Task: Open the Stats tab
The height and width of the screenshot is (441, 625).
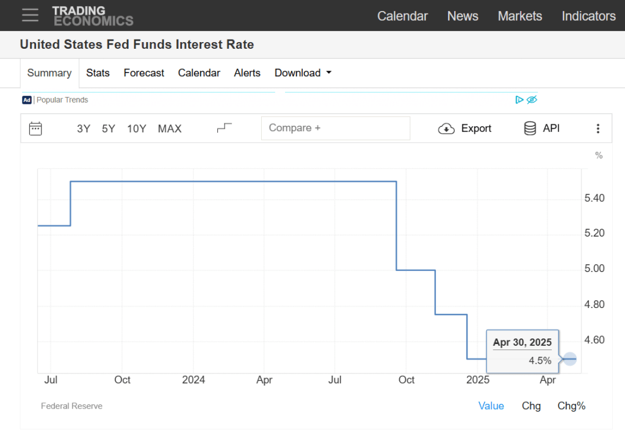Action: coord(98,73)
